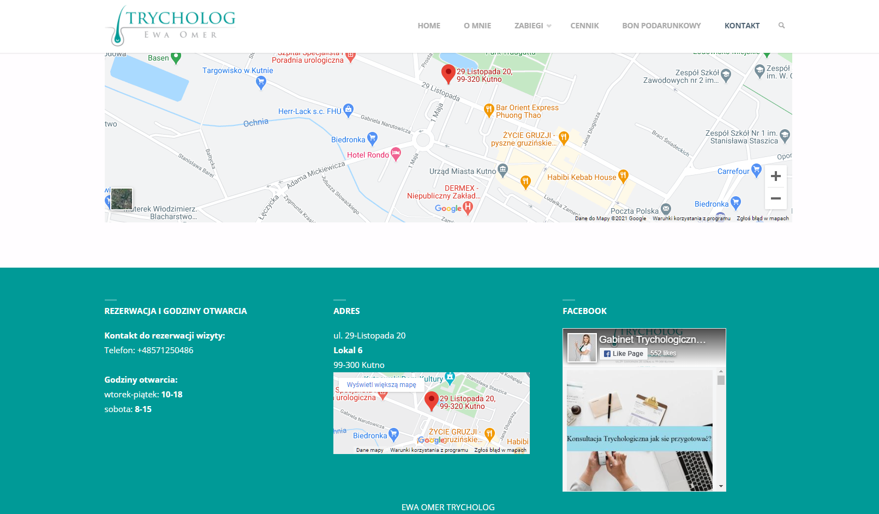
Task: Click Facebook widget scrollbar down arrow
Action: 721,486
